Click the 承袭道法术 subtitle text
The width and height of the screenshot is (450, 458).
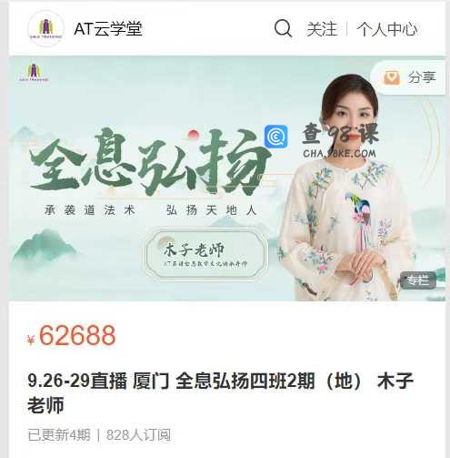pos(90,210)
